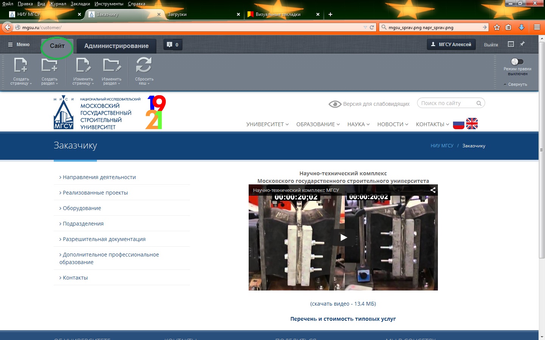Switch site to English flag
Viewport: 545px width, 340px height.
pos(472,124)
